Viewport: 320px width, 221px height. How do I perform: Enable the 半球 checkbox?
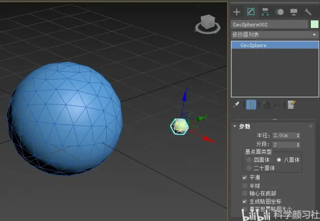coord(244,186)
